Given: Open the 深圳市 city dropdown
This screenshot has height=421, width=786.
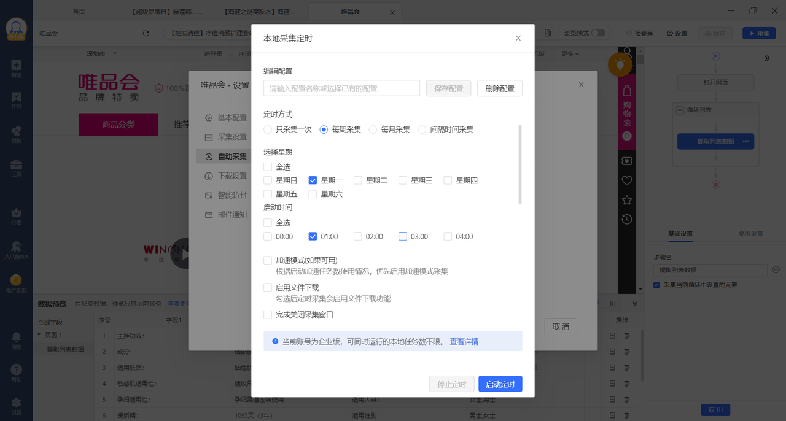Looking at the screenshot, I should click(101, 54).
